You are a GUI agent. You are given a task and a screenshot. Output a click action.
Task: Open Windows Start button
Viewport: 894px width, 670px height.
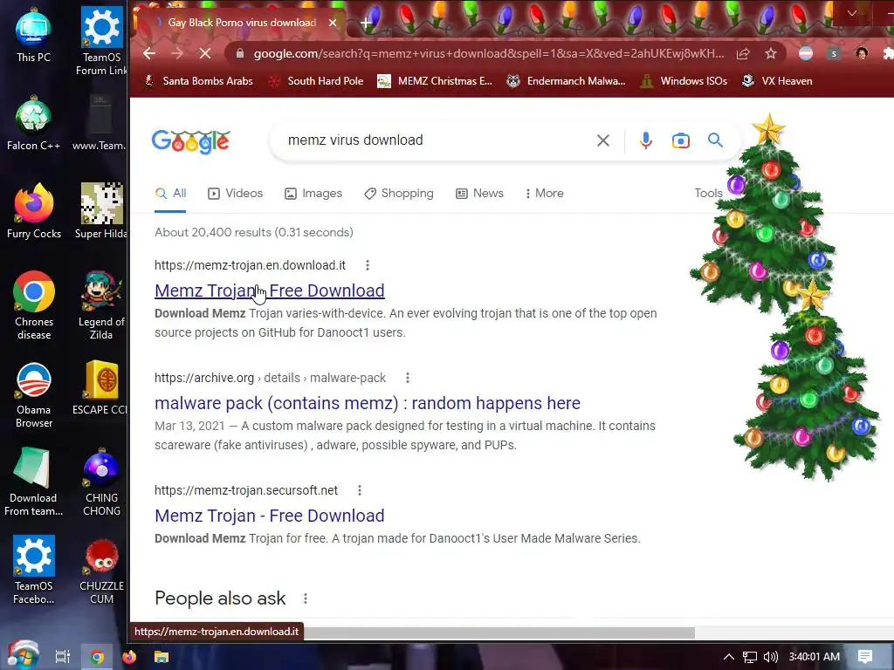pos(23,655)
